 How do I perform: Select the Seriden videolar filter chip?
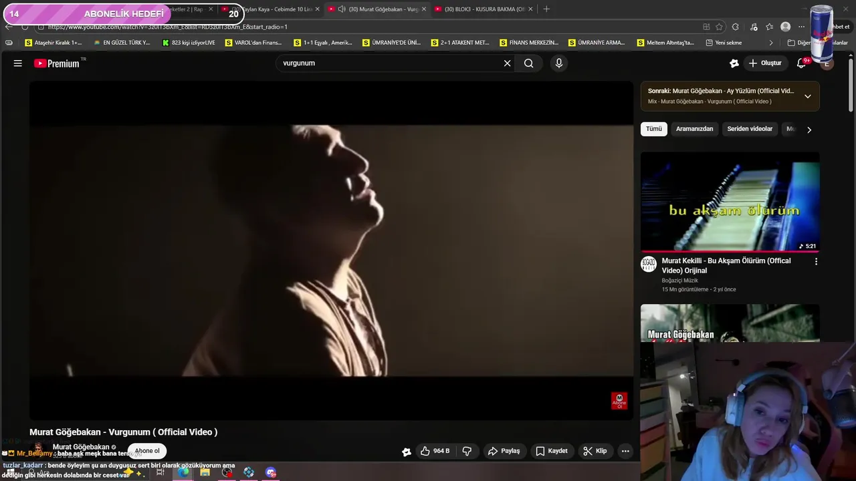coord(750,129)
